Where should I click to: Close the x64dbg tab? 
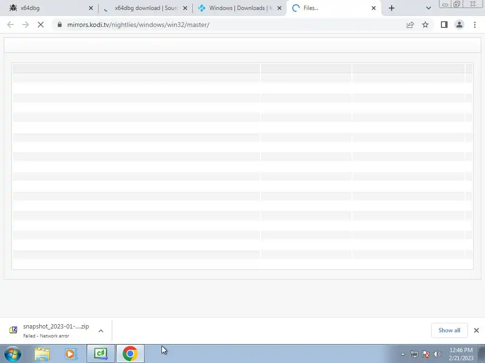(x=91, y=9)
